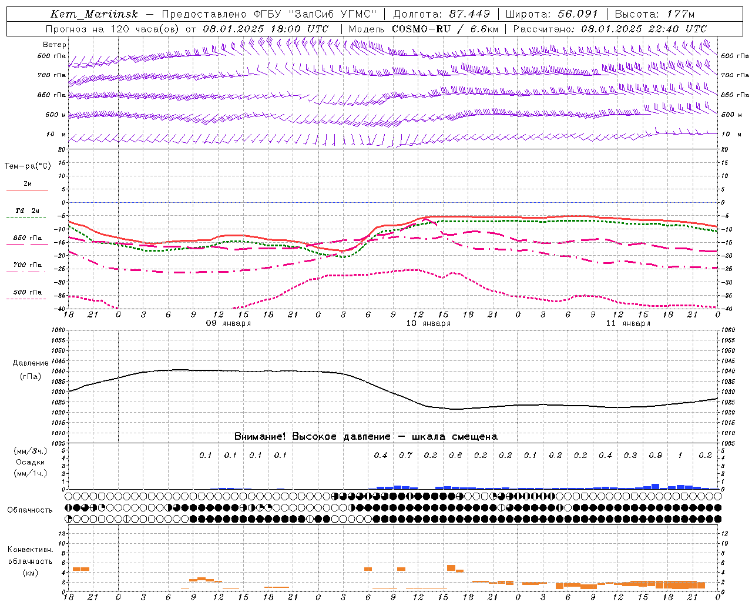Click the warning Внимание! Высокое давление — шкала смещена
This screenshot has height=602, width=752.
366,437
